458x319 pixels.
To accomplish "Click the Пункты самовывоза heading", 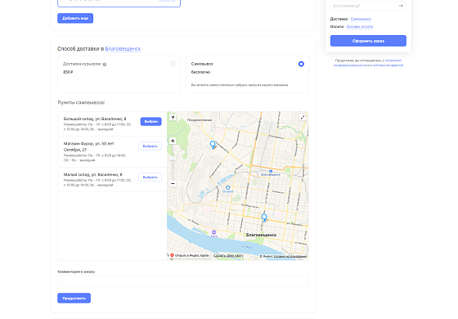I will click(81, 102).
